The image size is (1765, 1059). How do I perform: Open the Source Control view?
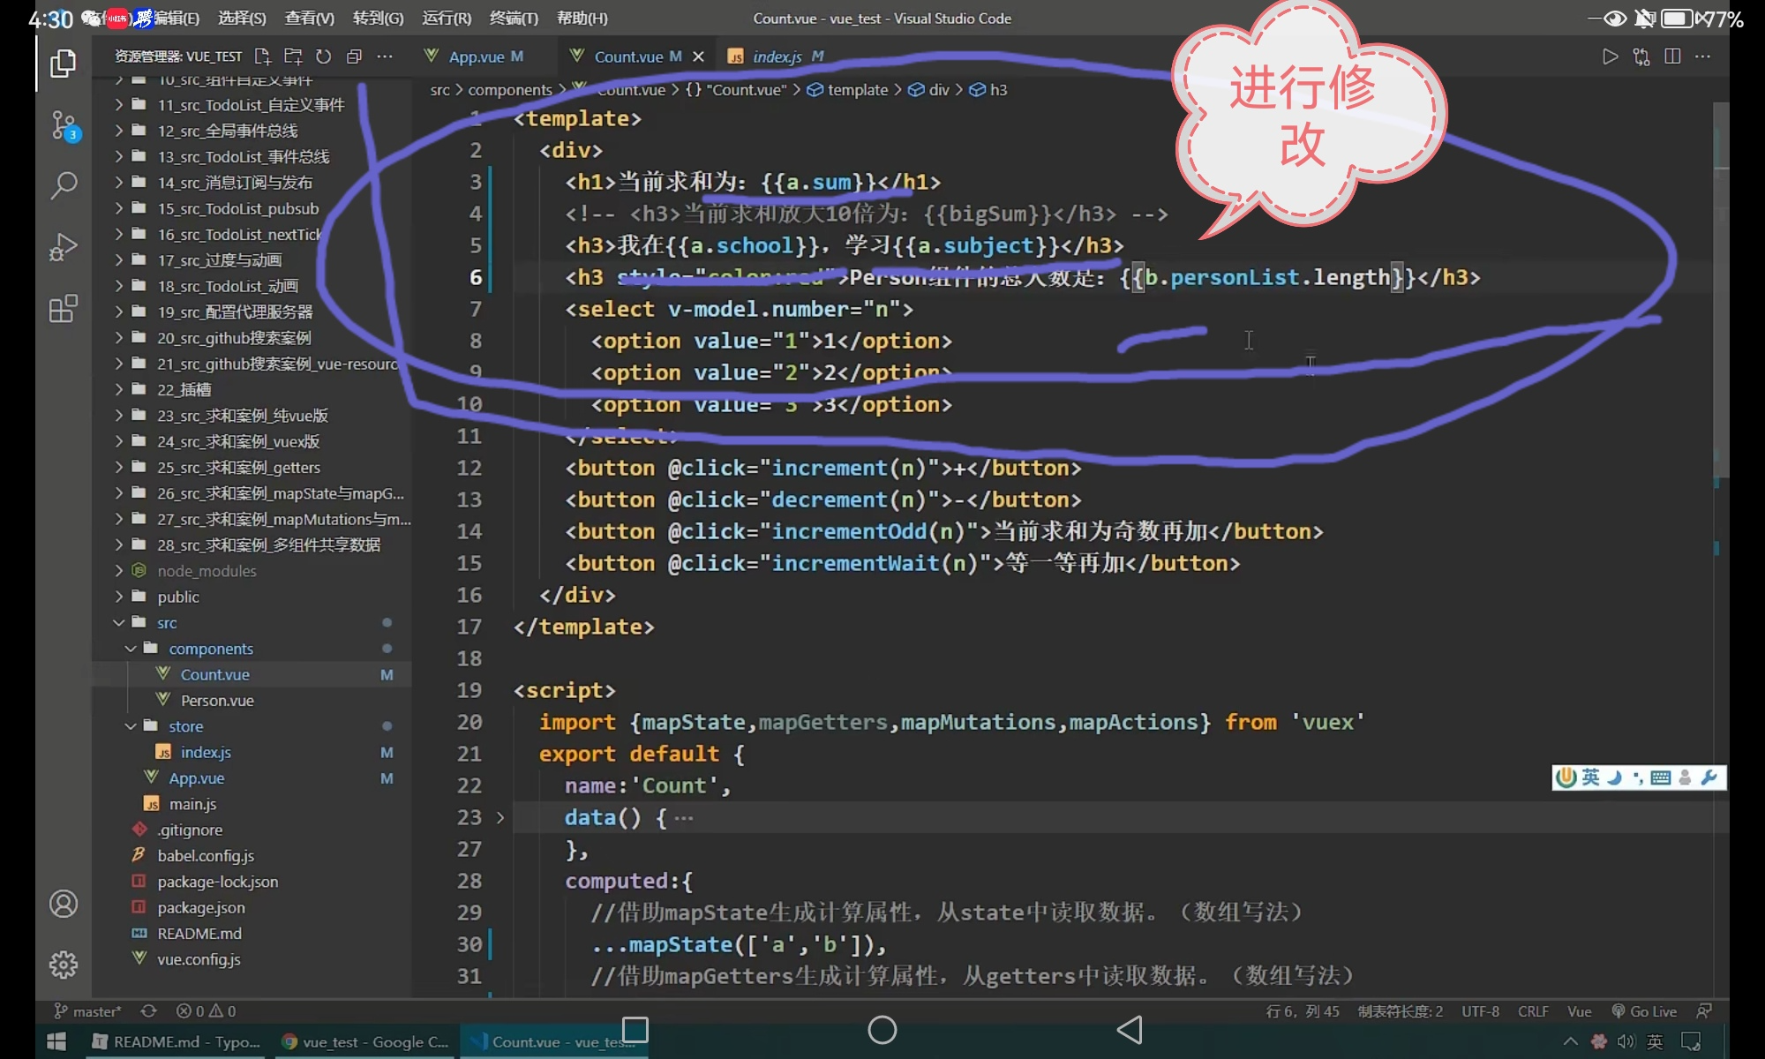pos(63,125)
